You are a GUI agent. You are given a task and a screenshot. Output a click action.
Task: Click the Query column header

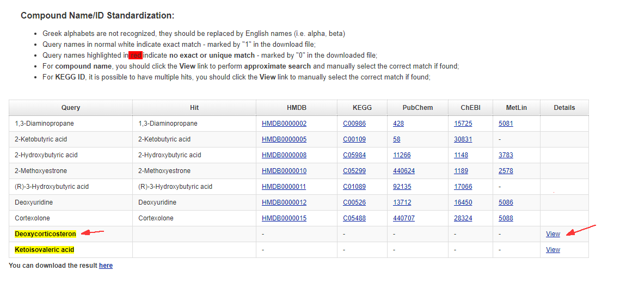(71, 108)
